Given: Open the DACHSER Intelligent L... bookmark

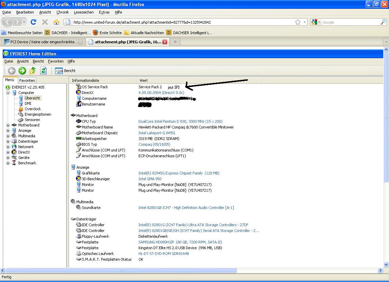Looking at the screenshot, I should point(189,33).
